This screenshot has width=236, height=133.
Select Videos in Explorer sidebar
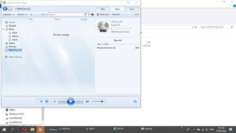tap(12, 110)
